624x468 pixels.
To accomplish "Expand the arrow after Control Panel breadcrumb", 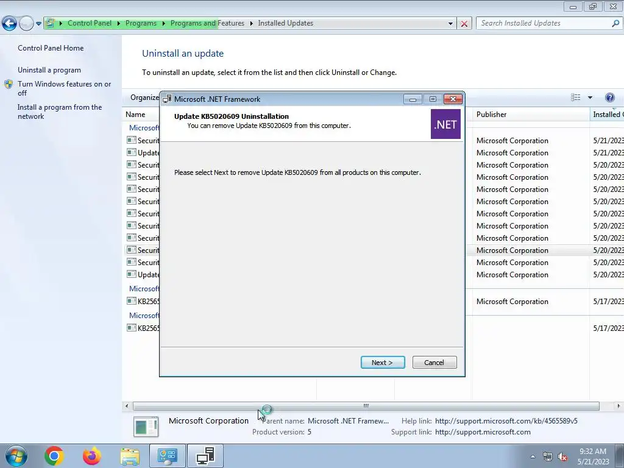I will [x=119, y=24].
